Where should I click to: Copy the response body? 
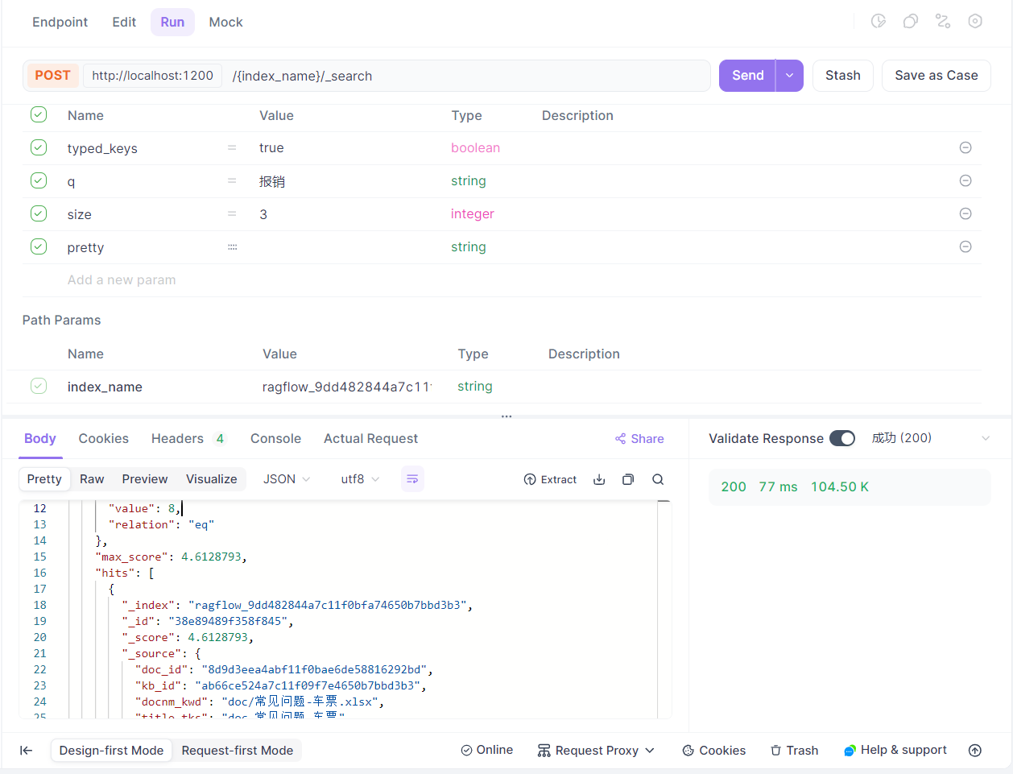pos(628,479)
